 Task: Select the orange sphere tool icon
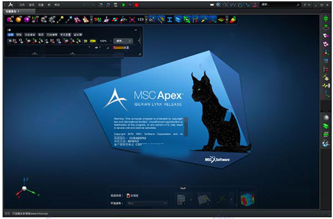(x=18, y=19)
